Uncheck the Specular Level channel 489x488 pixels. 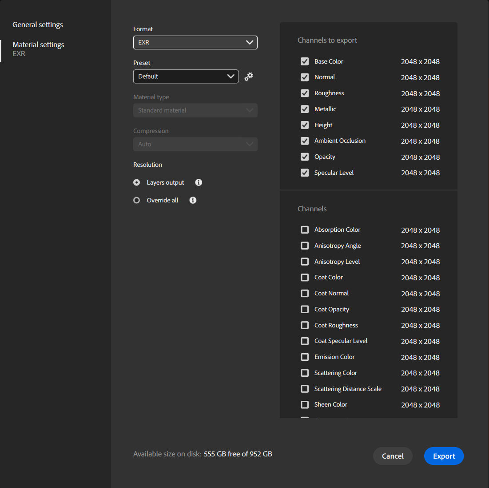(x=305, y=173)
